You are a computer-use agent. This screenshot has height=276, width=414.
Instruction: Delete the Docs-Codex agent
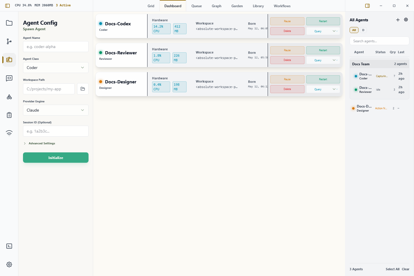pos(287,31)
